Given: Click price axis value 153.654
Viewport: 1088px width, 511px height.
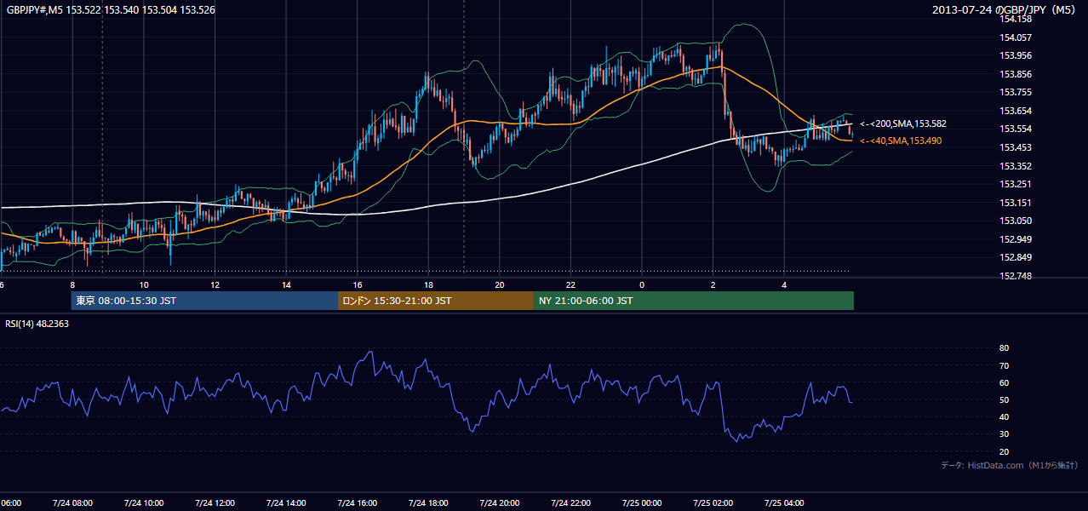Looking at the screenshot, I should click(x=1016, y=111).
